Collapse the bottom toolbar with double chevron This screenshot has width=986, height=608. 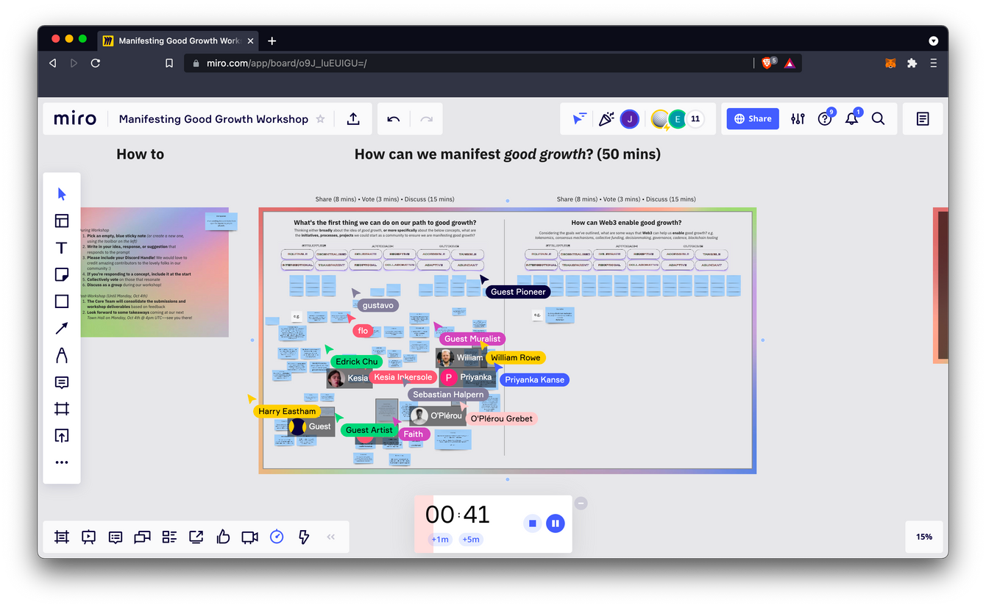[x=331, y=537]
